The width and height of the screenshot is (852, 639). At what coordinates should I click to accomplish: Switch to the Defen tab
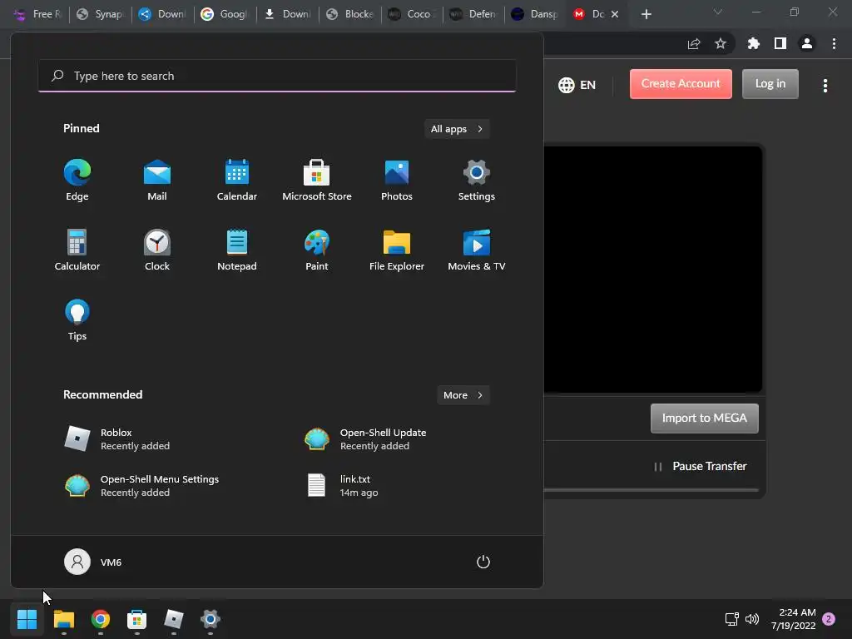coord(474,14)
